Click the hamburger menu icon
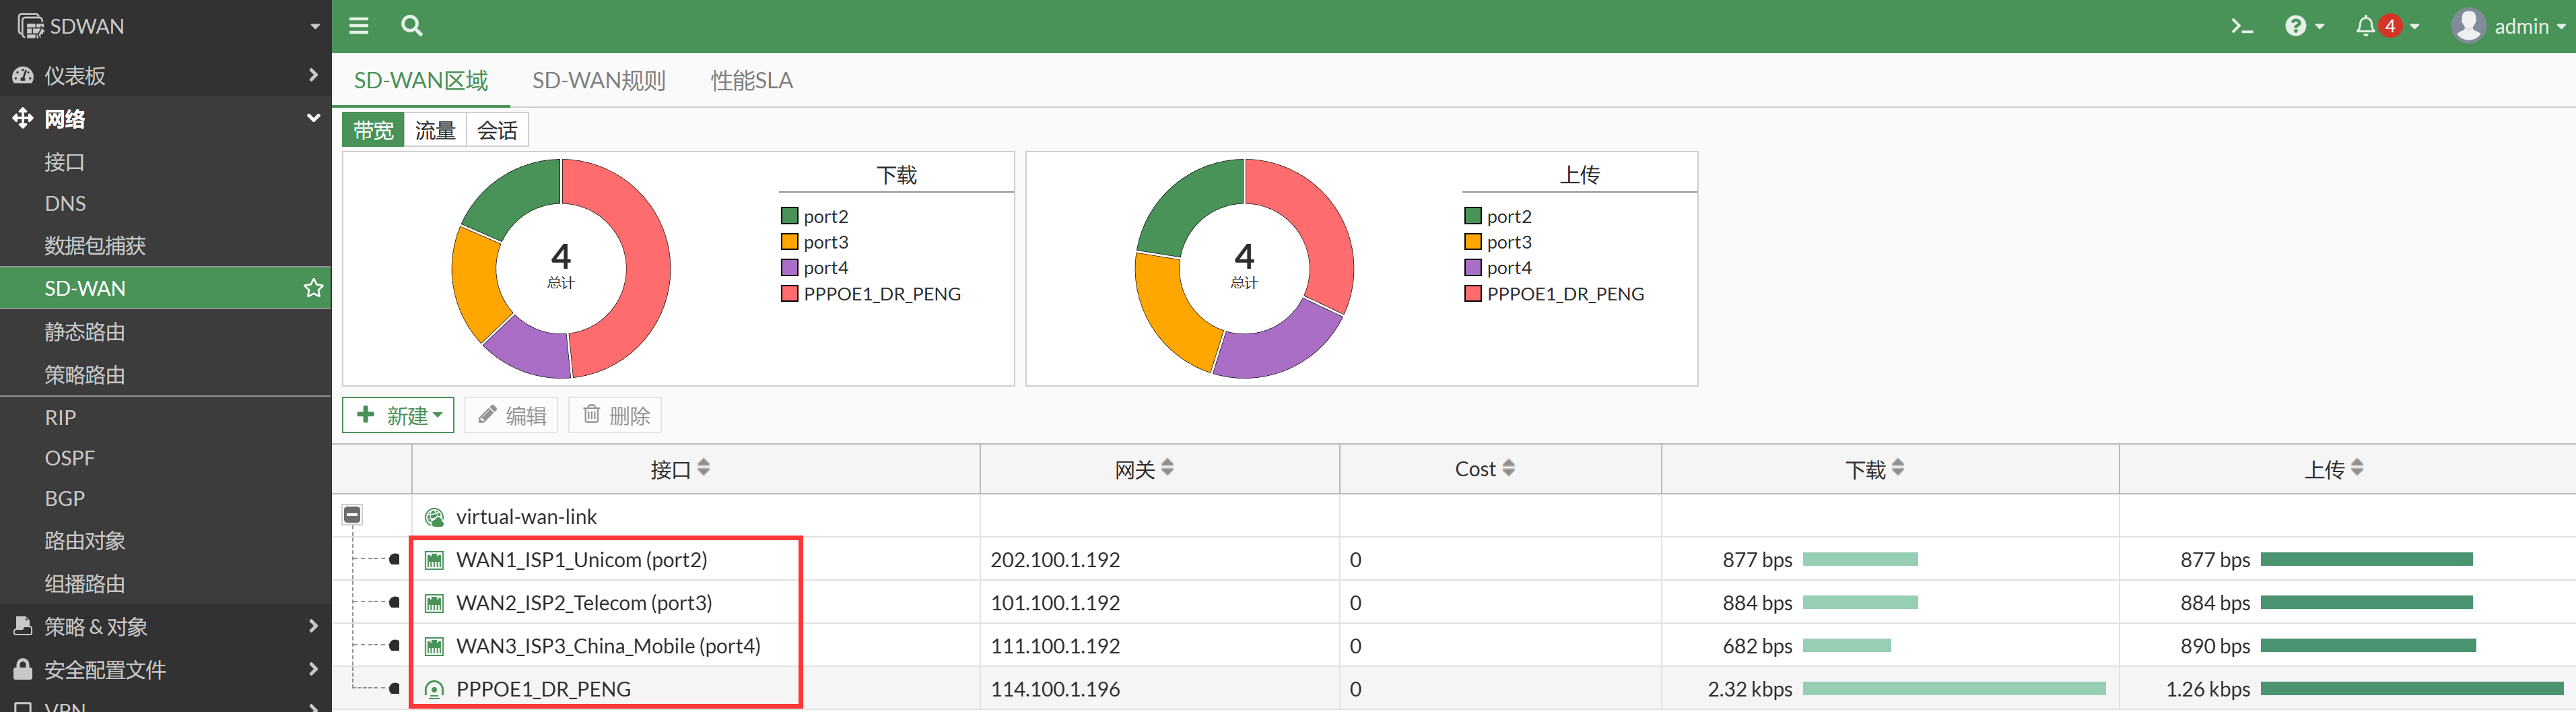 click(358, 26)
